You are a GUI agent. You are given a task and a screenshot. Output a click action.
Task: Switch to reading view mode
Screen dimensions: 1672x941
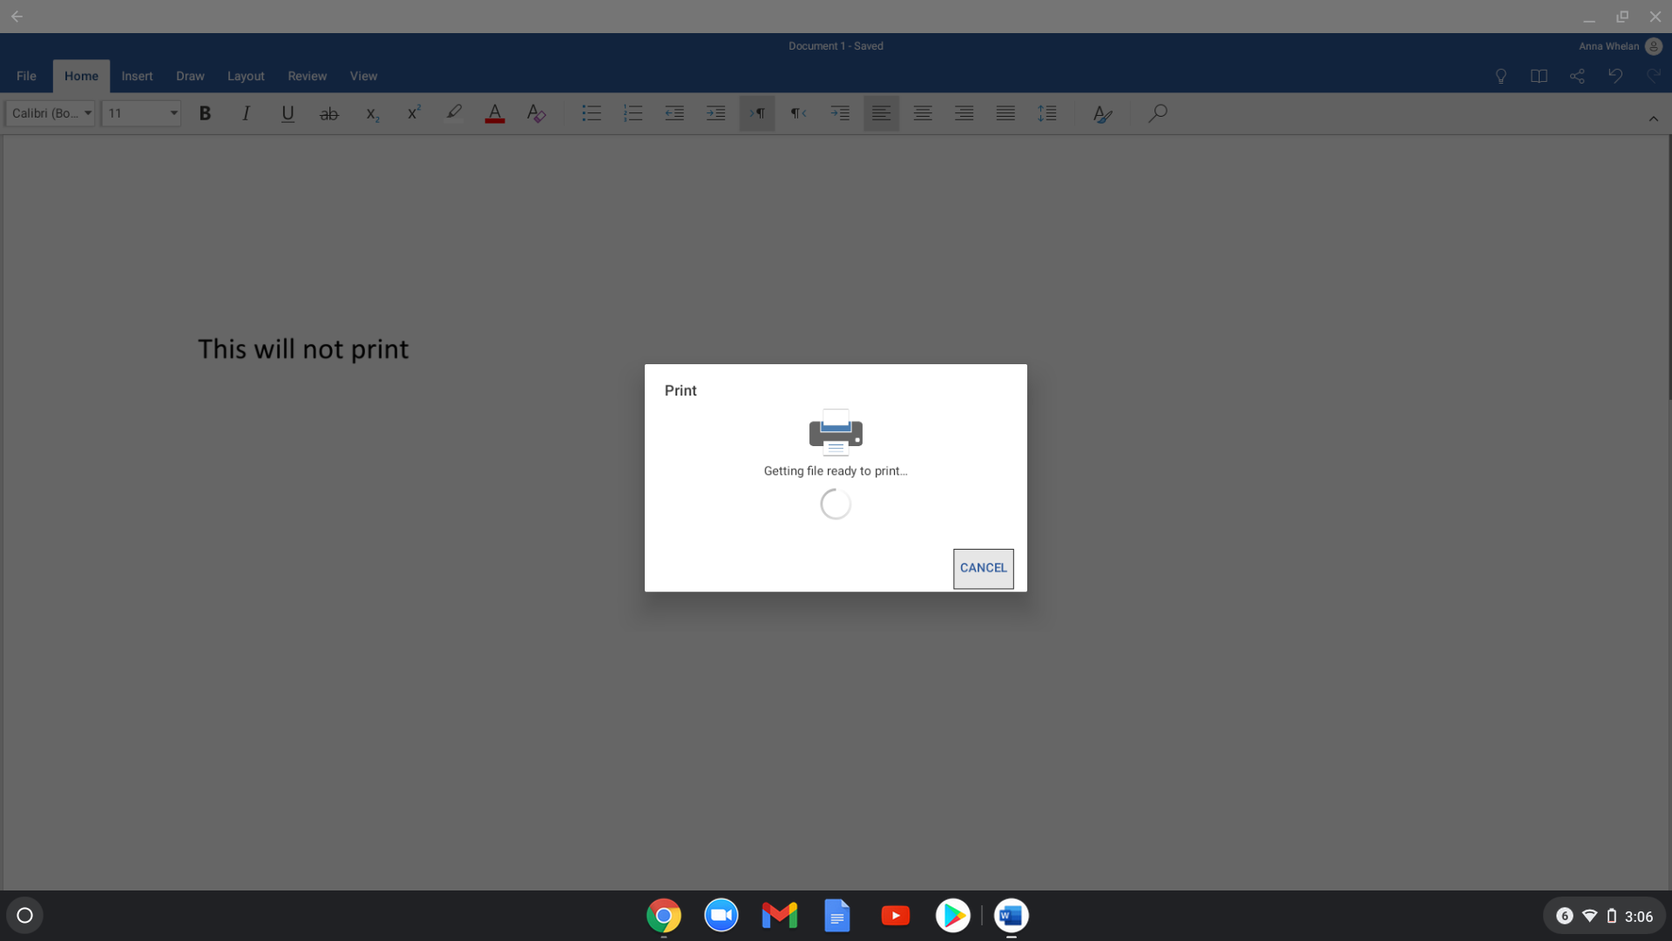tap(1539, 76)
